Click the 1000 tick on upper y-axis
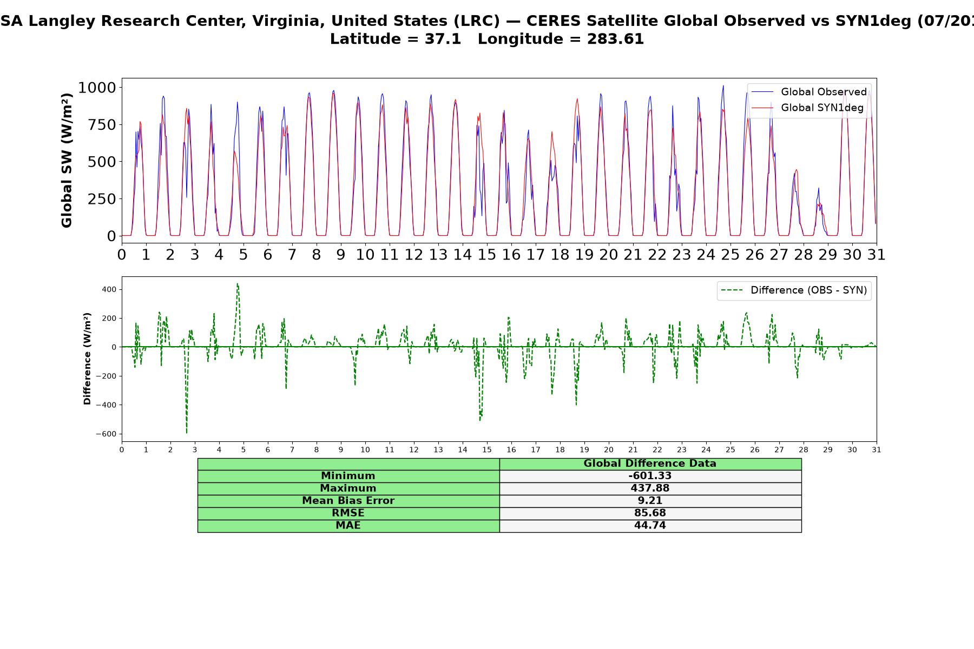The height and width of the screenshot is (649, 974). pos(97,88)
